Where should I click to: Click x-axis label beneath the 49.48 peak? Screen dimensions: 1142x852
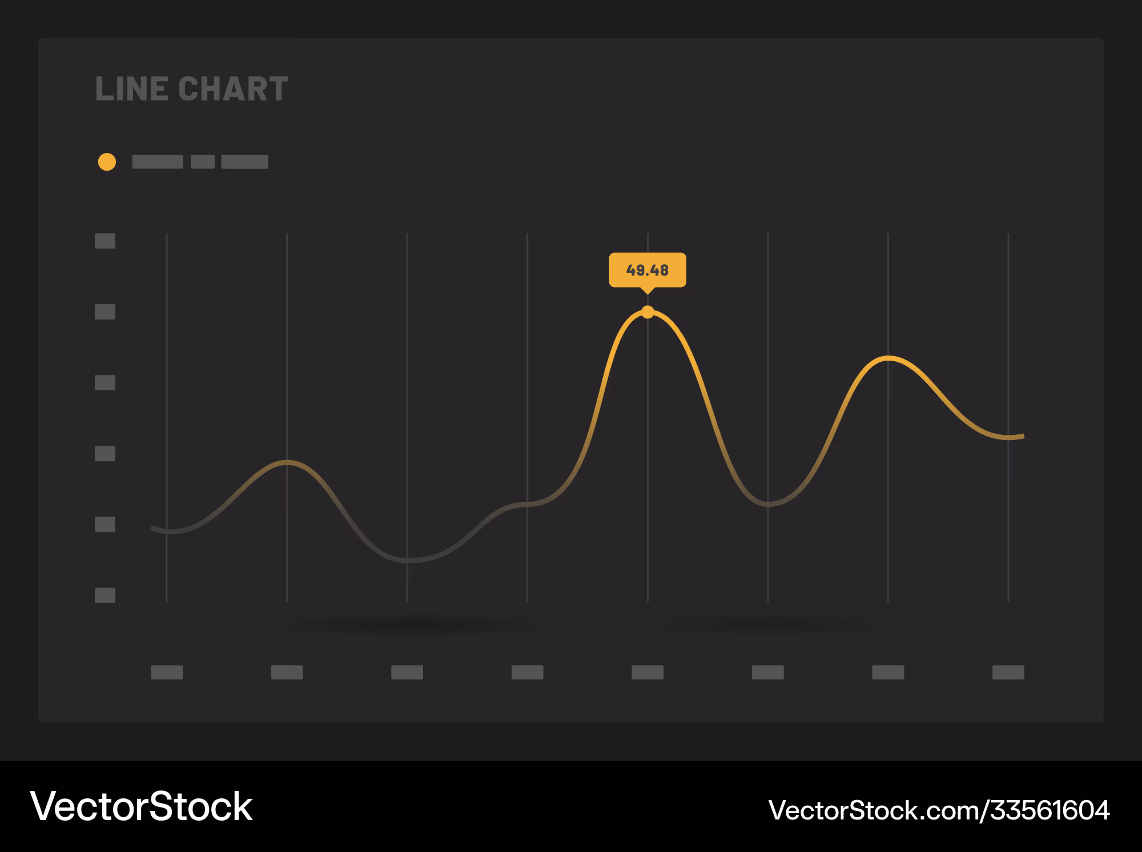pos(648,672)
